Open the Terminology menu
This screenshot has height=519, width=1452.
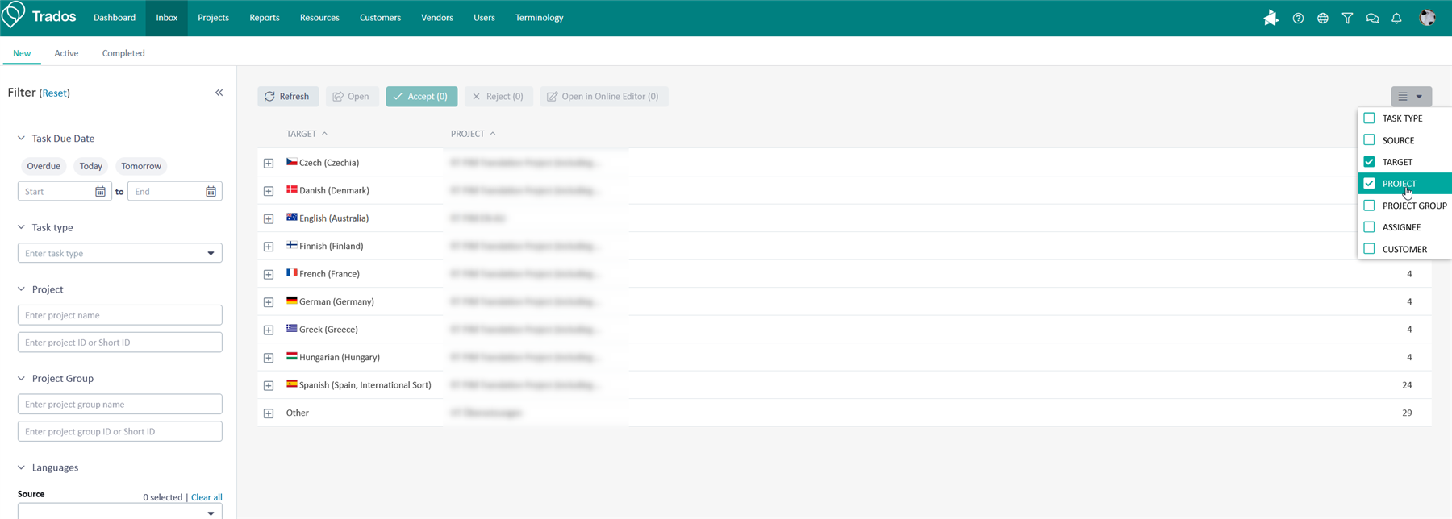(539, 18)
